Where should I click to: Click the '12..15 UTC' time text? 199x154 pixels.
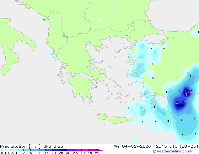[165, 146]
